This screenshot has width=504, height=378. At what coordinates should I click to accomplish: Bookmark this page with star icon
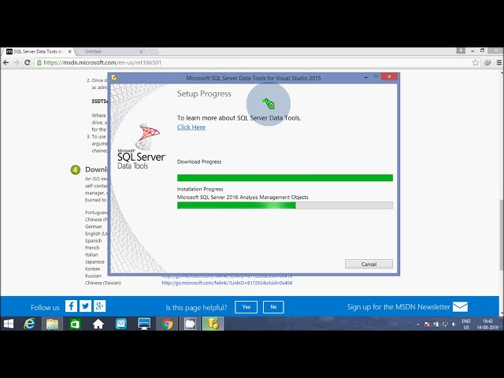pos(476,63)
